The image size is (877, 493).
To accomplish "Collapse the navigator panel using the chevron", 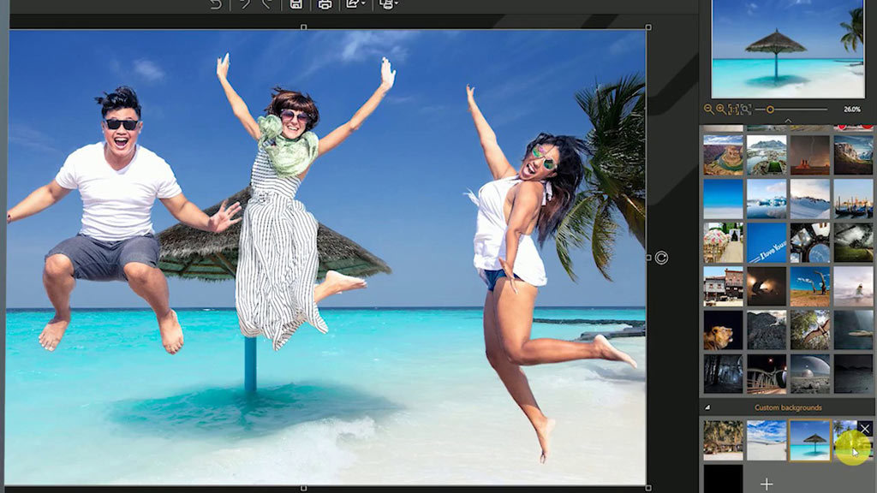I will tap(788, 121).
